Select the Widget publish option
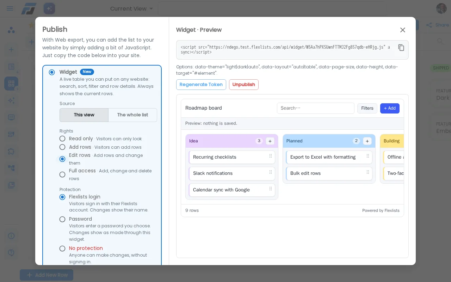Screen dimensions: 451x282 point(52,72)
